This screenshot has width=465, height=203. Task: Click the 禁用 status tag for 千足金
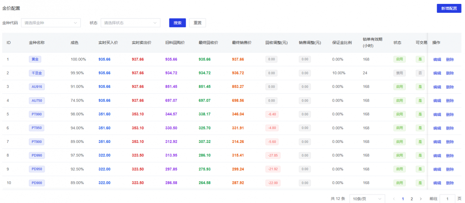pyautogui.click(x=399, y=73)
